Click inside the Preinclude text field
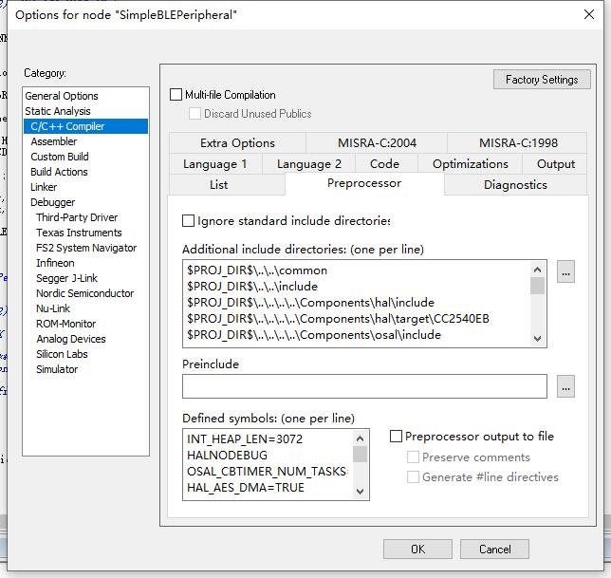The width and height of the screenshot is (611, 578). [x=364, y=386]
